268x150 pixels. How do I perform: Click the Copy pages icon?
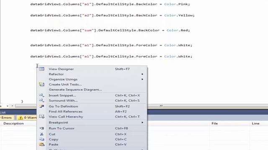pos(41,139)
